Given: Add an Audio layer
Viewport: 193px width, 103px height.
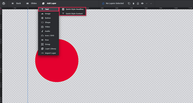Looking at the screenshot, I should click(x=48, y=31).
